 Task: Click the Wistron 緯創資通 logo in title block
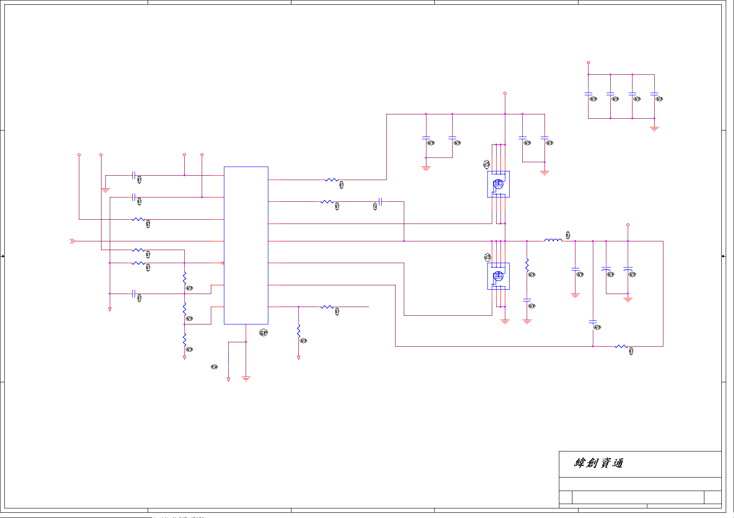point(599,463)
